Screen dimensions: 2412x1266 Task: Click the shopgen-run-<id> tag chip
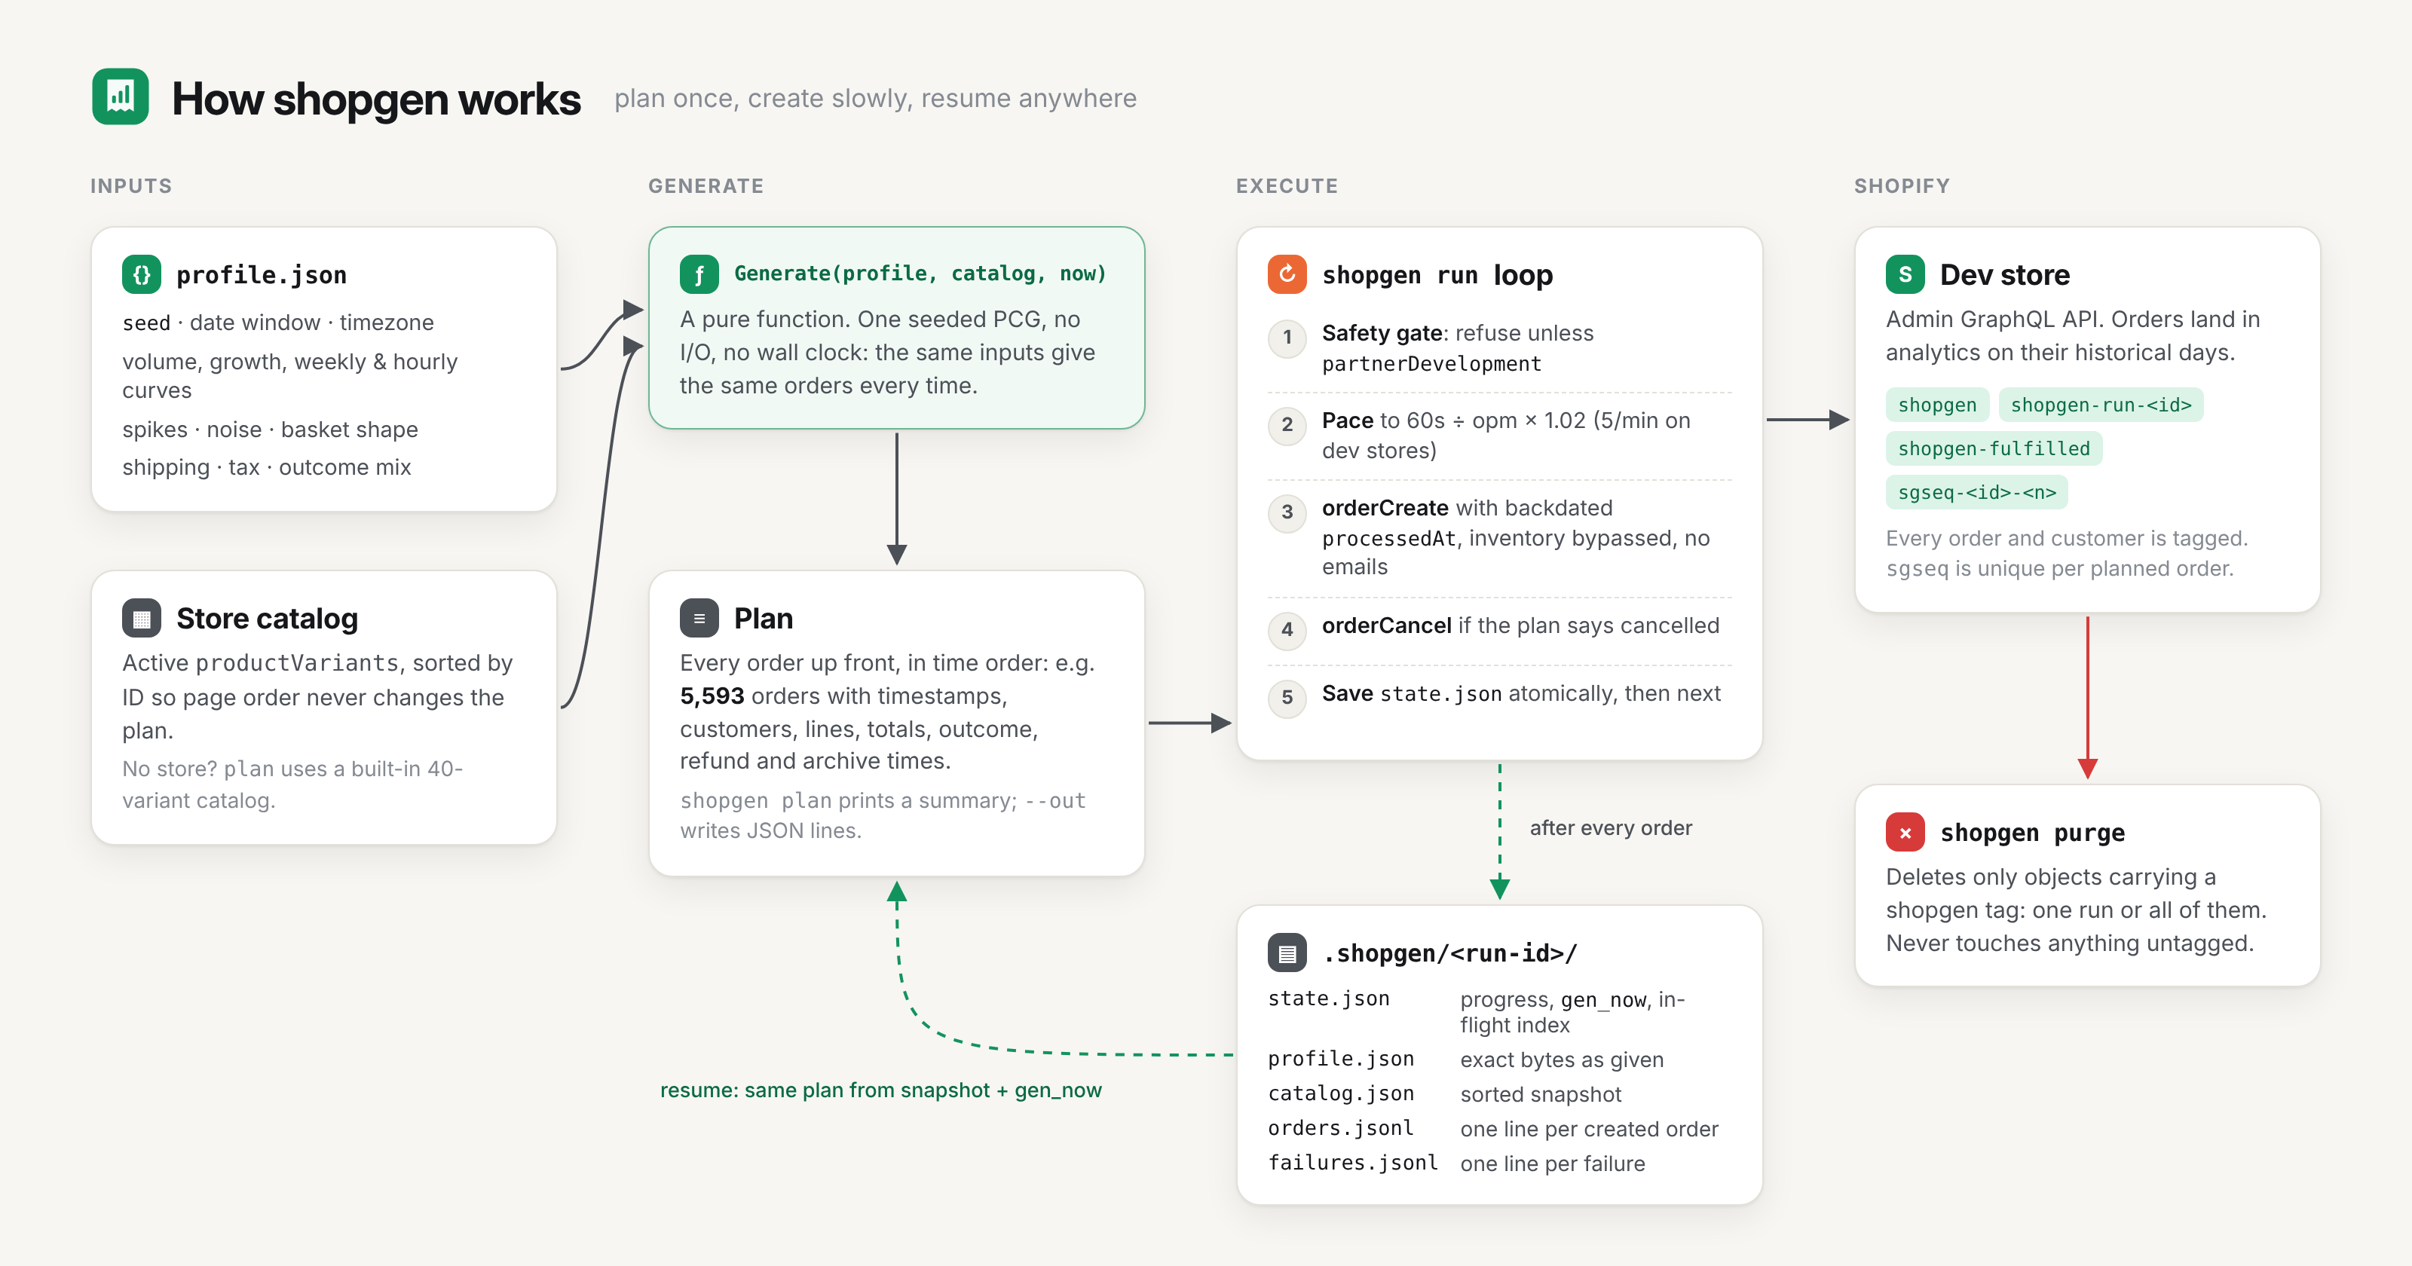(2101, 405)
